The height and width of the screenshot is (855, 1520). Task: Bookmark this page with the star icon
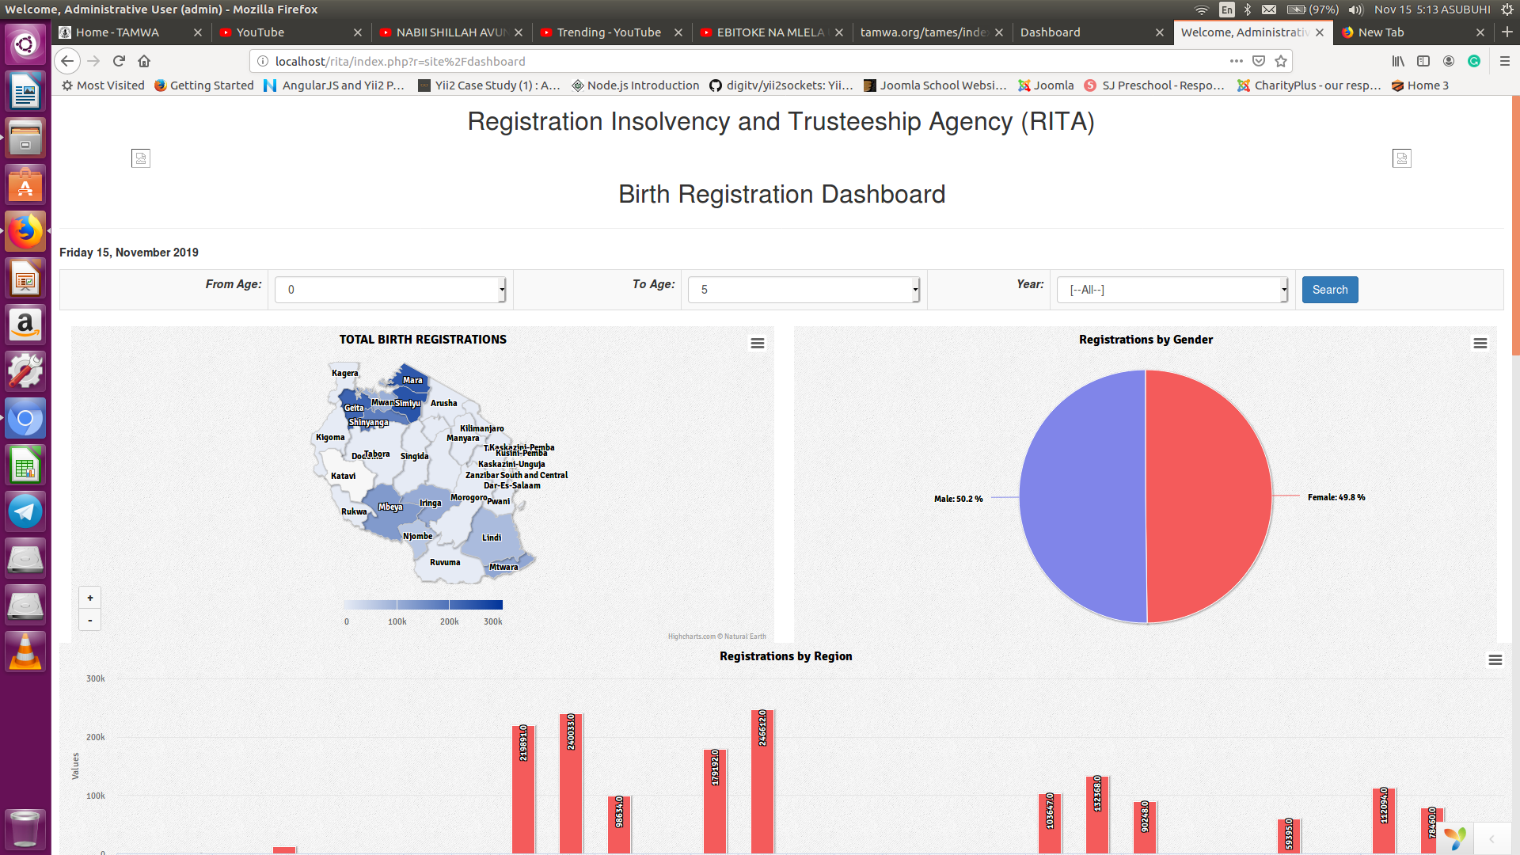[1281, 61]
